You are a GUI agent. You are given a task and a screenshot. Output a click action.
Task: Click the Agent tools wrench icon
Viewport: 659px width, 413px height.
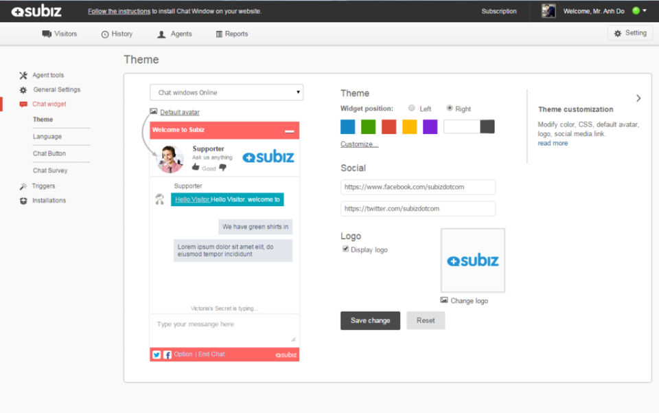(23, 76)
